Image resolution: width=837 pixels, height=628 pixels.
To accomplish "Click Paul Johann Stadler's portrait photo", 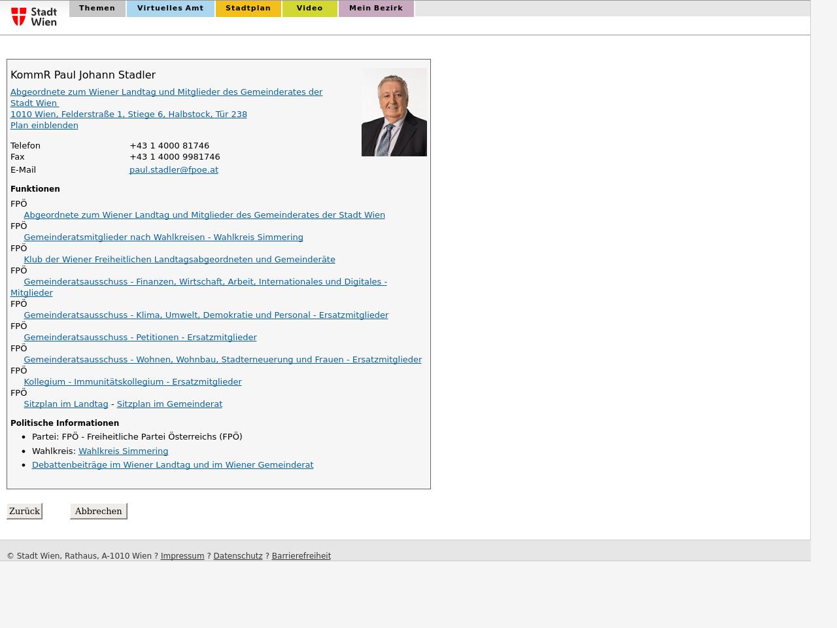I will pyautogui.click(x=394, y=112).
